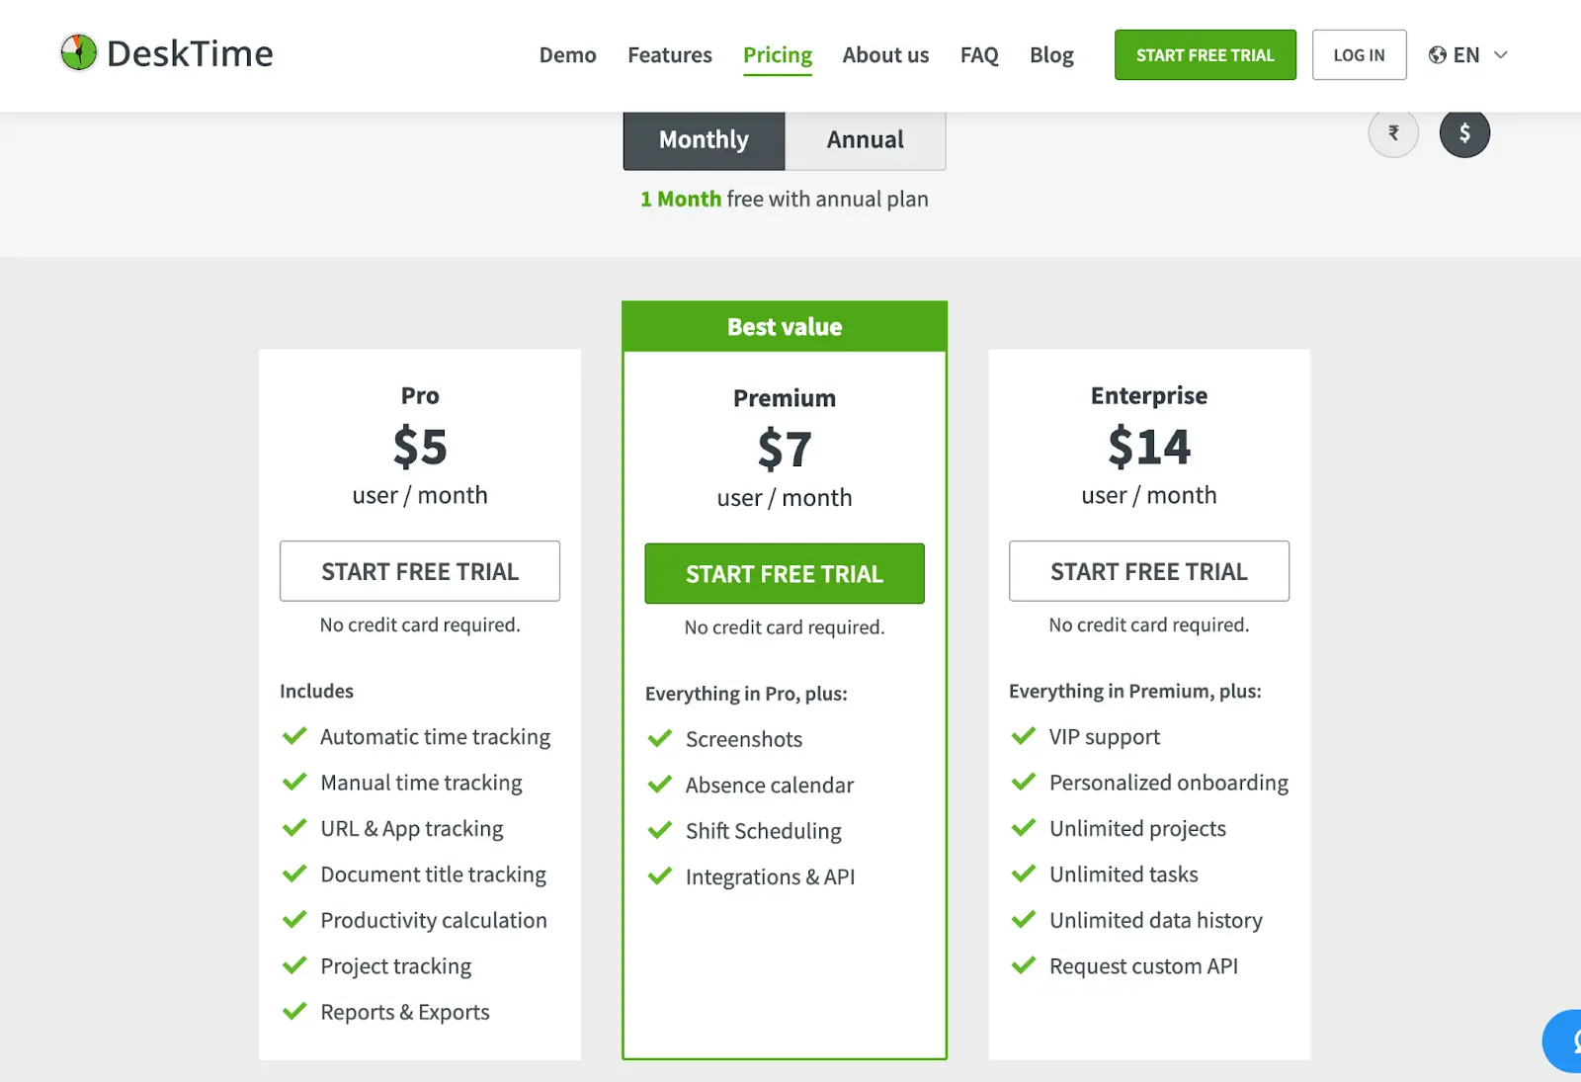
Task: Open the FAQ page
Action: [979, 55]
